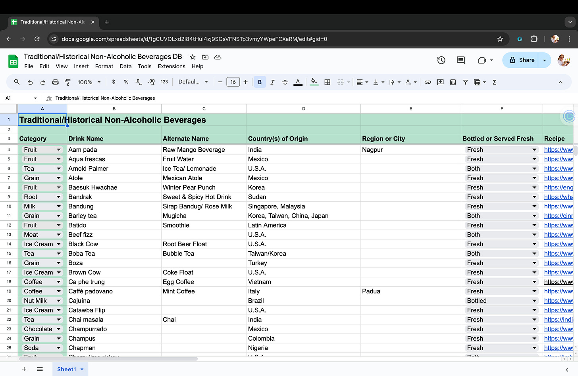Increase the font size

coord(246,82)
